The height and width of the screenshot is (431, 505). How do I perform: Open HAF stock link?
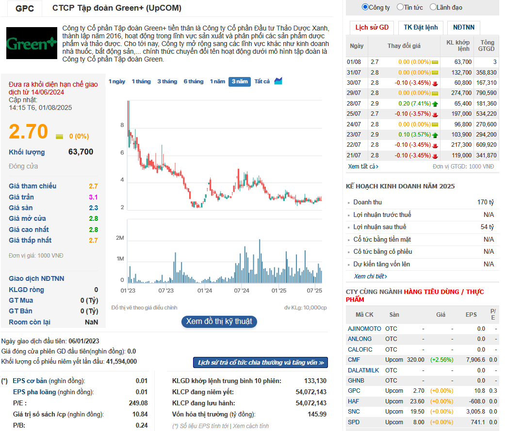tap(353, 401)
